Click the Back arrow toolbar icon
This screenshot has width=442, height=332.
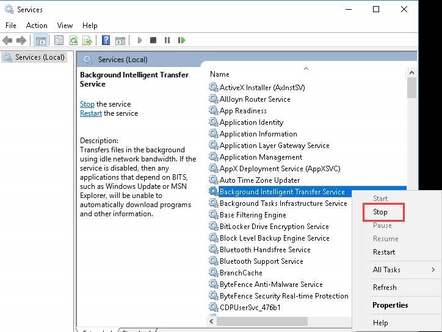pos(7,41)
